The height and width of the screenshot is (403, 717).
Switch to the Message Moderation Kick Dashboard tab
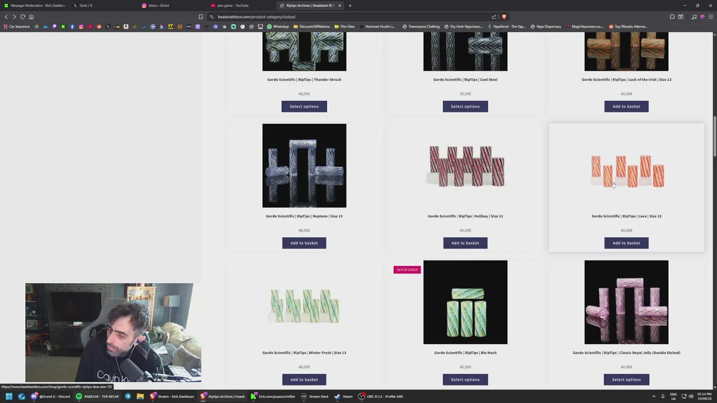pyautogui.click(x=35, y=6)
